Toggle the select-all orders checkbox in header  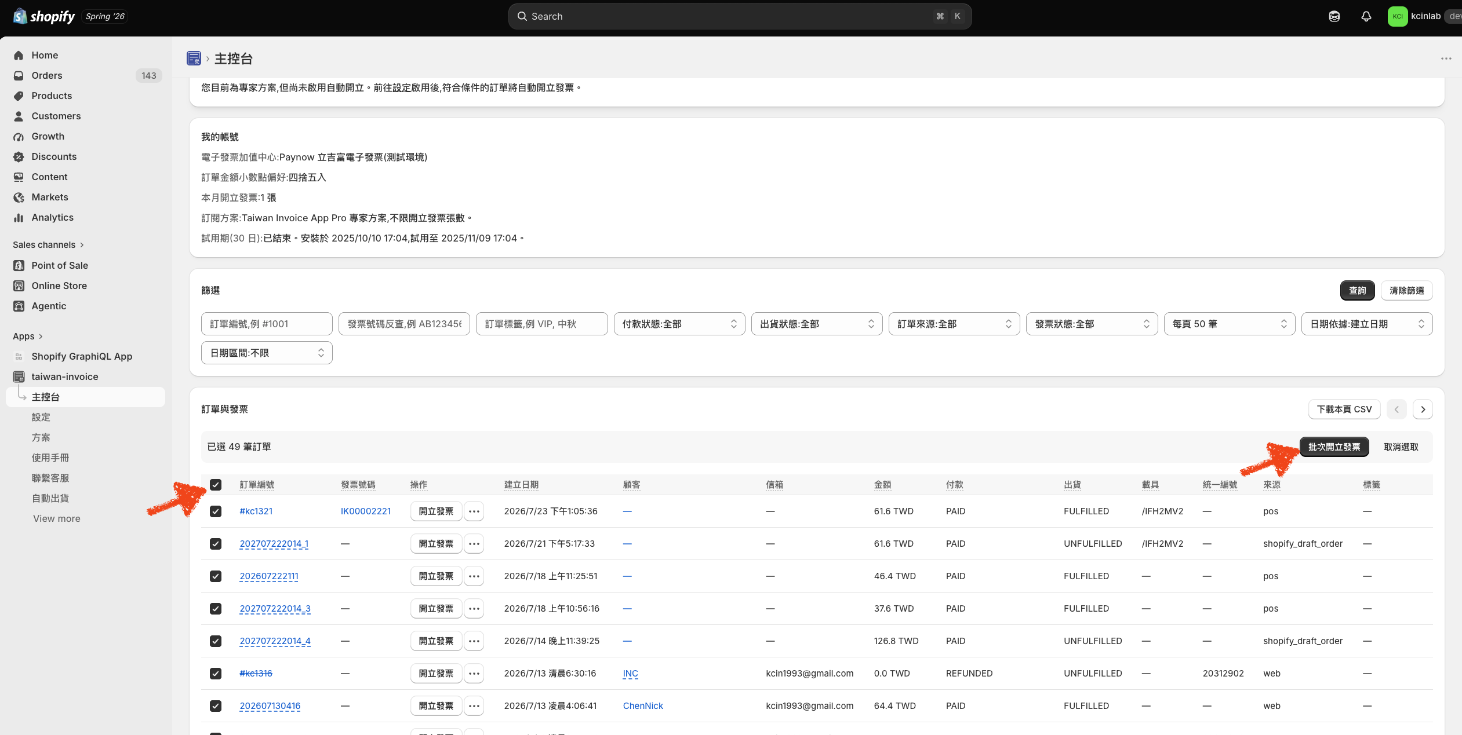[x=216, y=485]
